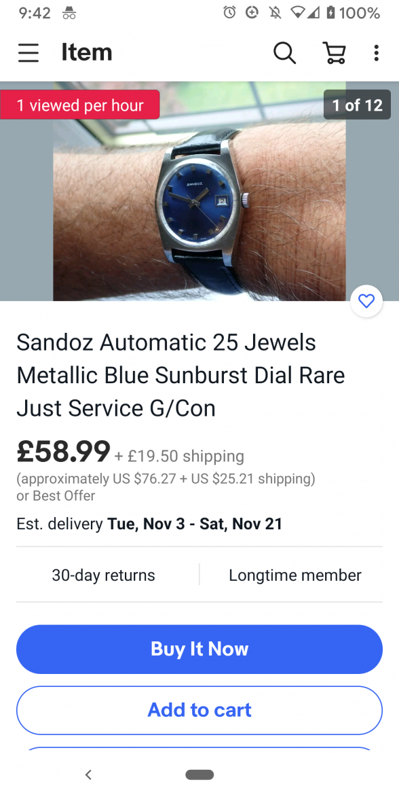
Task: Tap the Android back arrow
Action: pos(88,775)
